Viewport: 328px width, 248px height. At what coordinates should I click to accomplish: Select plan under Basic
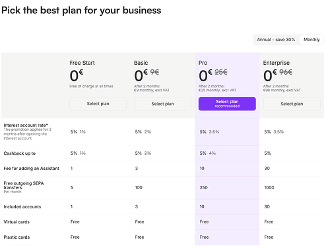tap(162, 104)
